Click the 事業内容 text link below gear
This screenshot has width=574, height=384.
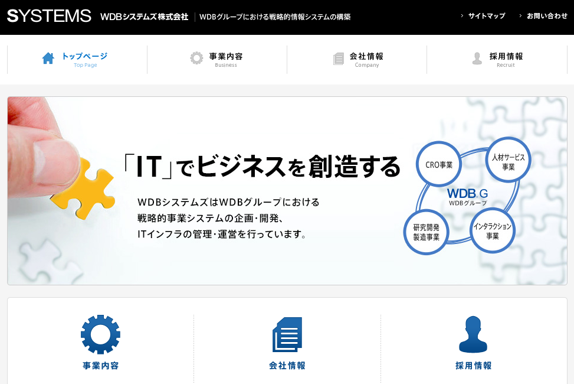click(101, 366)
